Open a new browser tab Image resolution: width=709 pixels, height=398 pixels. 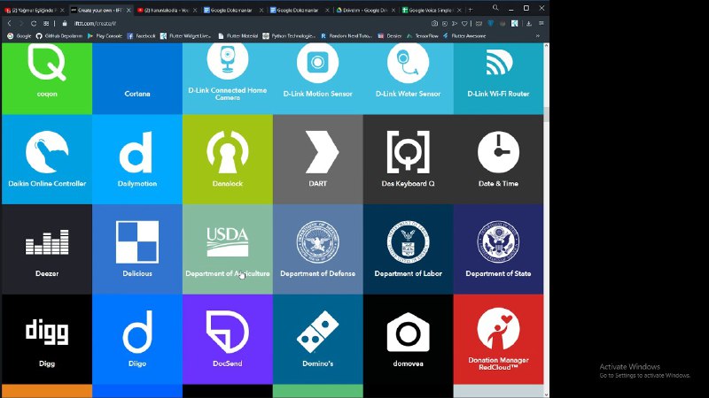(471, 10)
